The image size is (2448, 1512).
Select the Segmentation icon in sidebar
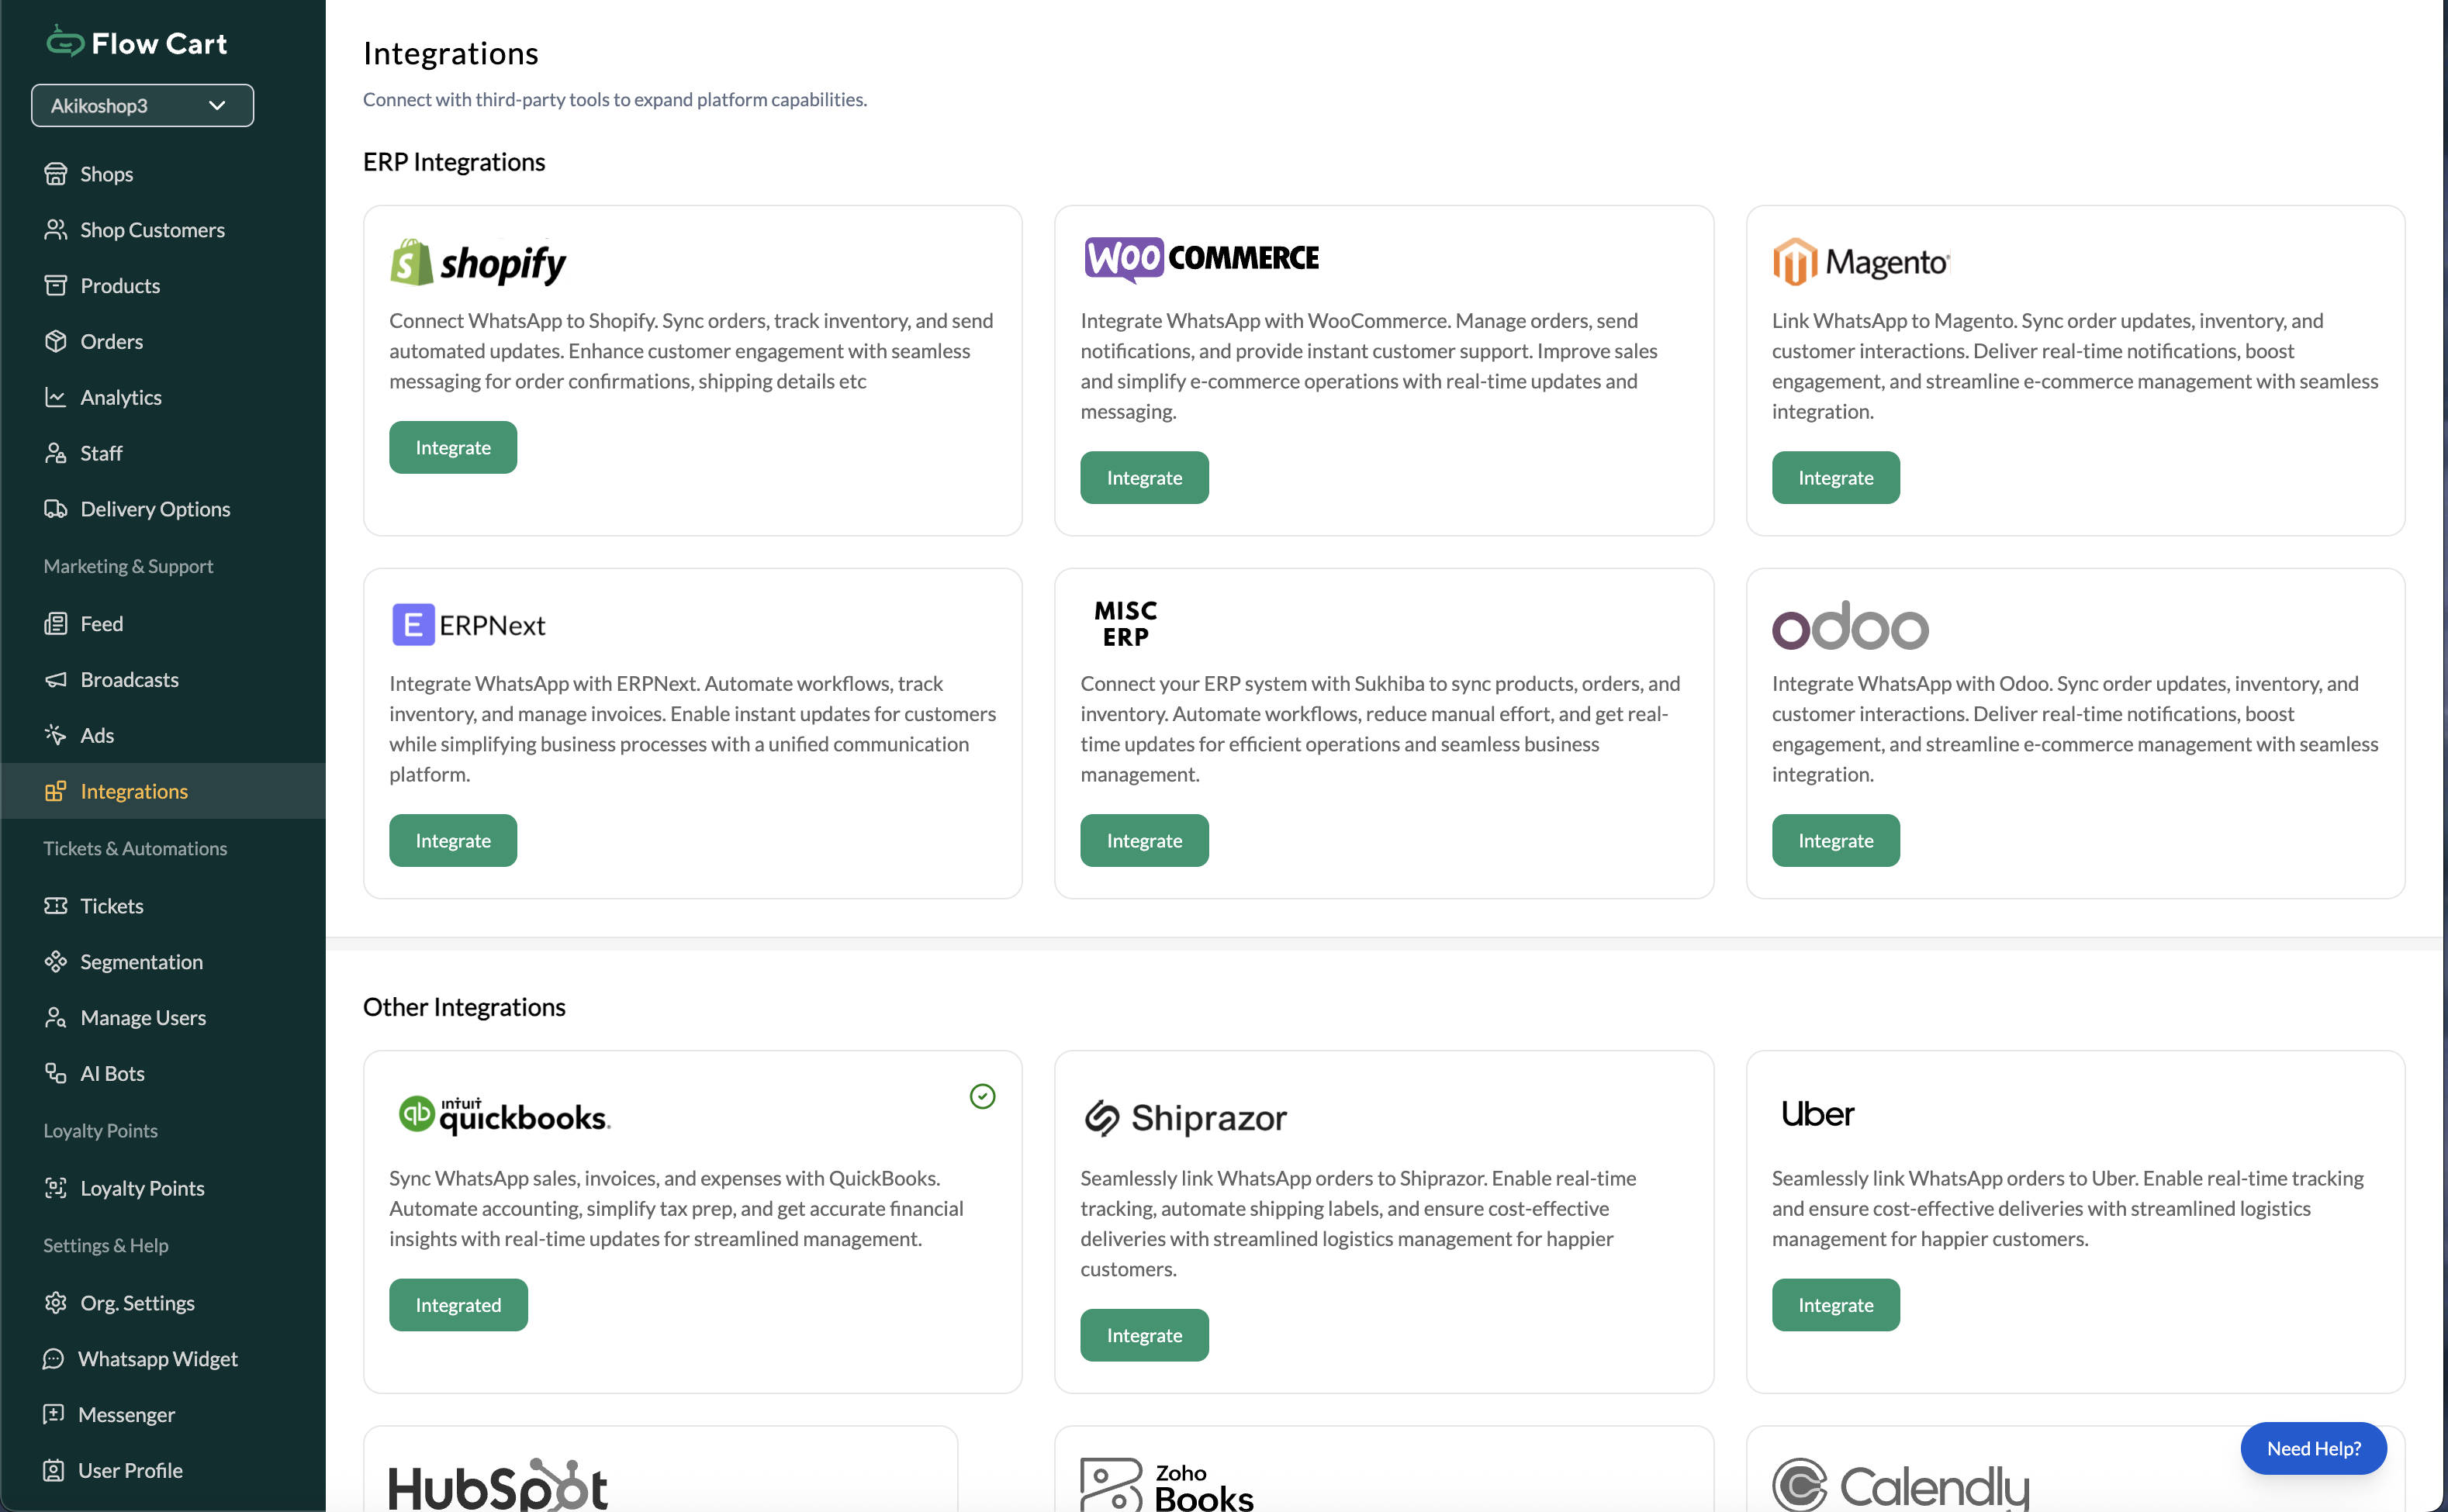(x=57, y=961)
